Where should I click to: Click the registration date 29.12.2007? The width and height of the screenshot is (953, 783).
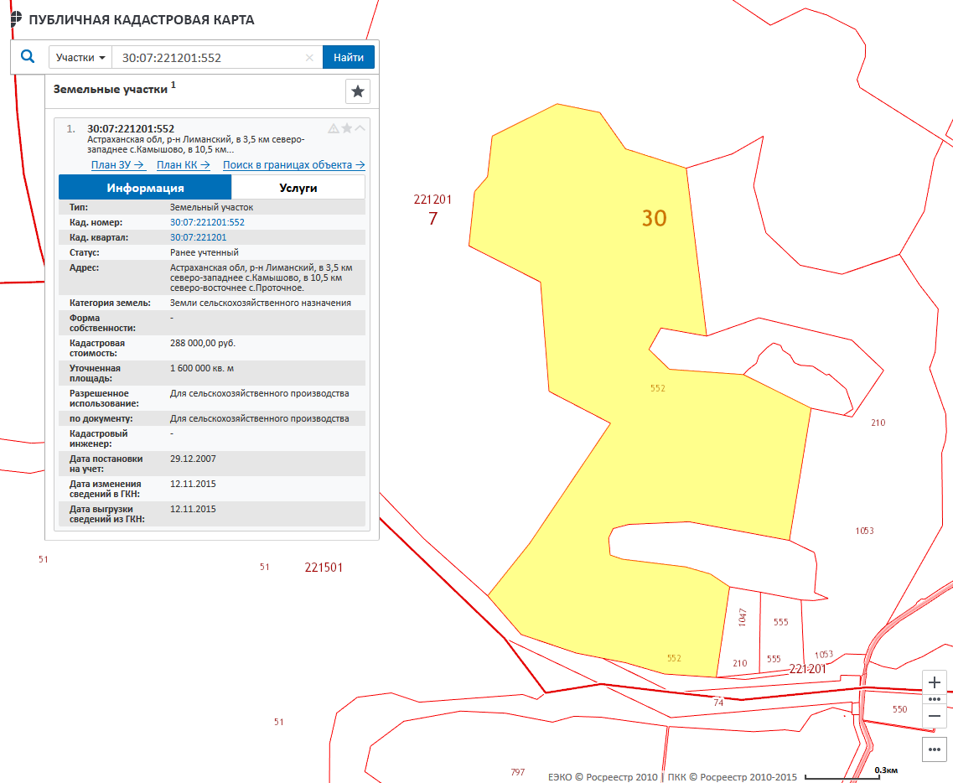[193, 459]
